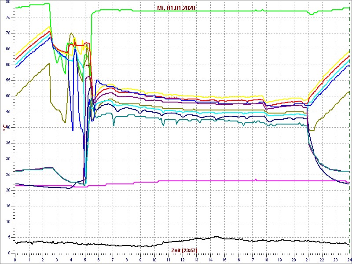352x264 pixels.
Task: Click hour 21 tick on the time axis
Action: [x=308, y=260]
